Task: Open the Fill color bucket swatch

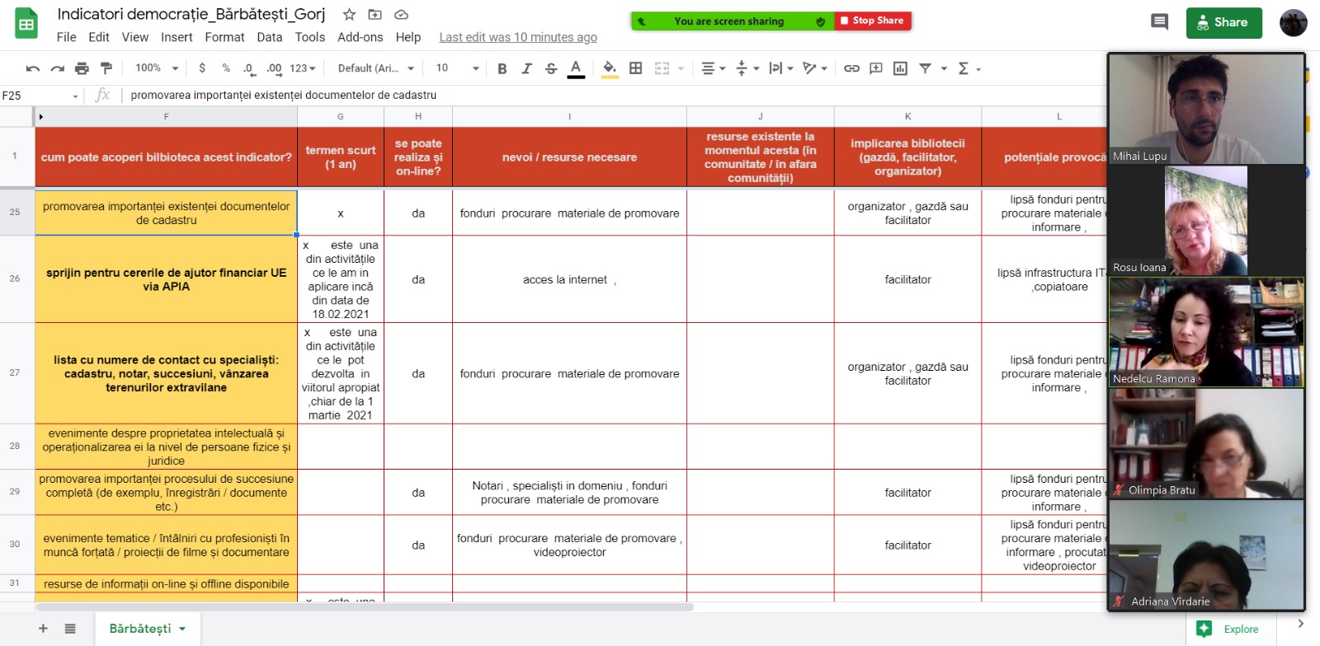Action: pyautogui.click(x=610, y=68)
